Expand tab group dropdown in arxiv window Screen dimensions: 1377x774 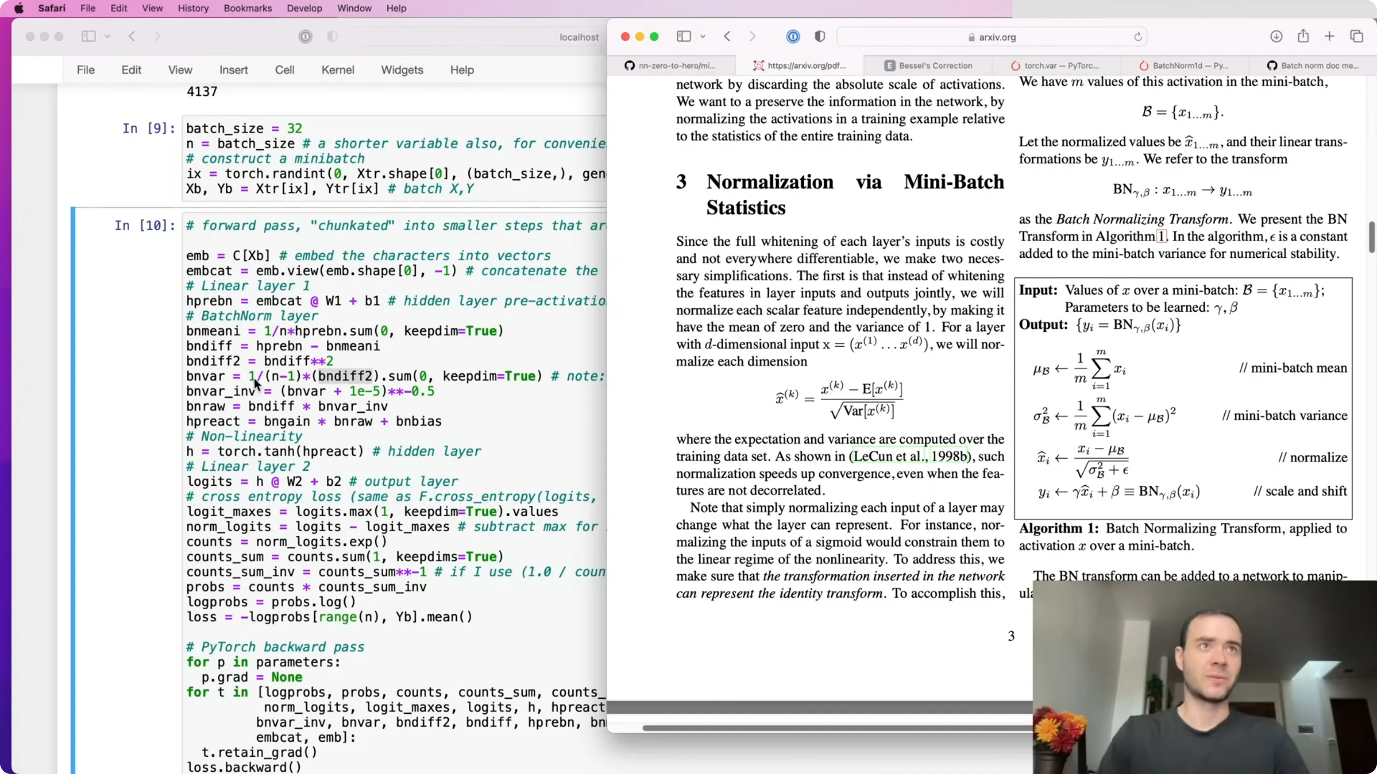tap(703, 37)
